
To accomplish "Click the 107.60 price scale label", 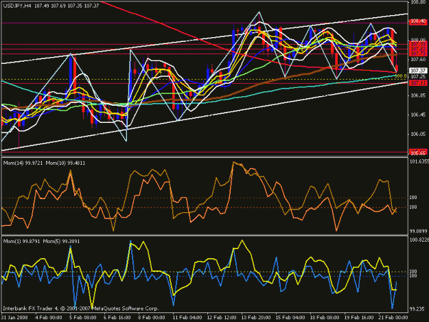I will pyautogui.click(x=418, y=59).
